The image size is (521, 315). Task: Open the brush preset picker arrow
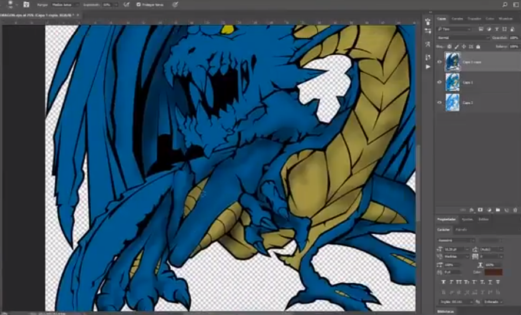click(x=16, y=5)
